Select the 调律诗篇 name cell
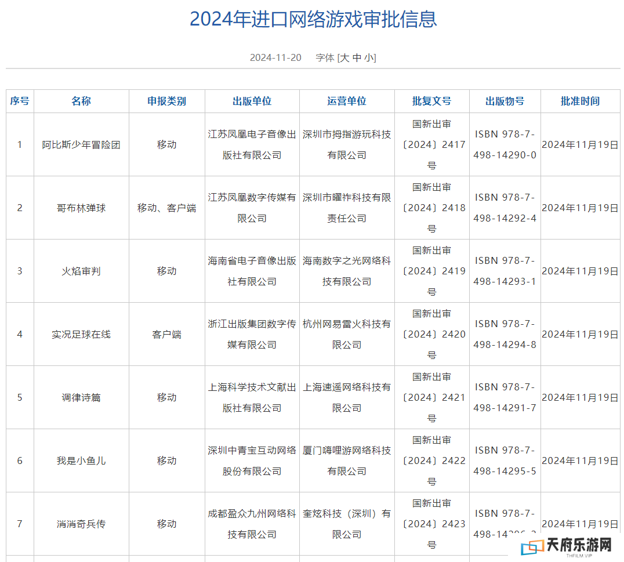624x562 pixels. tap(81, 398)
